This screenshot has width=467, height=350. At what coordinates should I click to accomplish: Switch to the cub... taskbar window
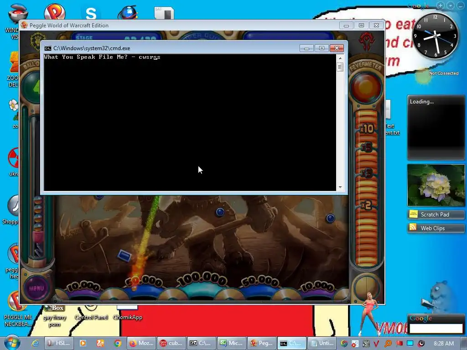171,343
